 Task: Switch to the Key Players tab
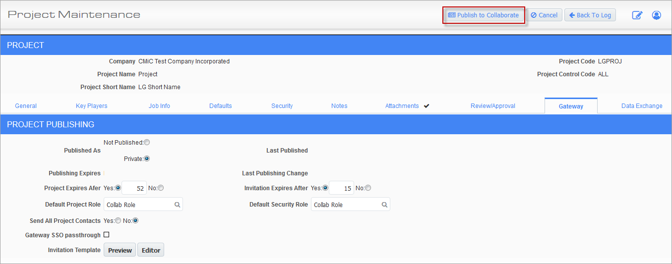click(91, 106)
